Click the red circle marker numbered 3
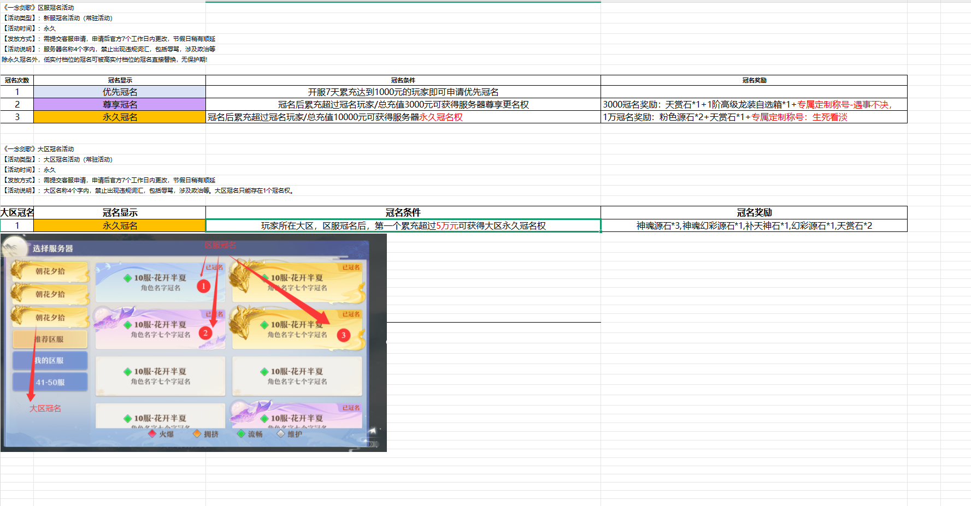 coord(343,335)
